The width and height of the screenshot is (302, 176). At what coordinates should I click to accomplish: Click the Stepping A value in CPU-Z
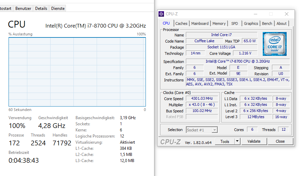[x=280, y=67]
